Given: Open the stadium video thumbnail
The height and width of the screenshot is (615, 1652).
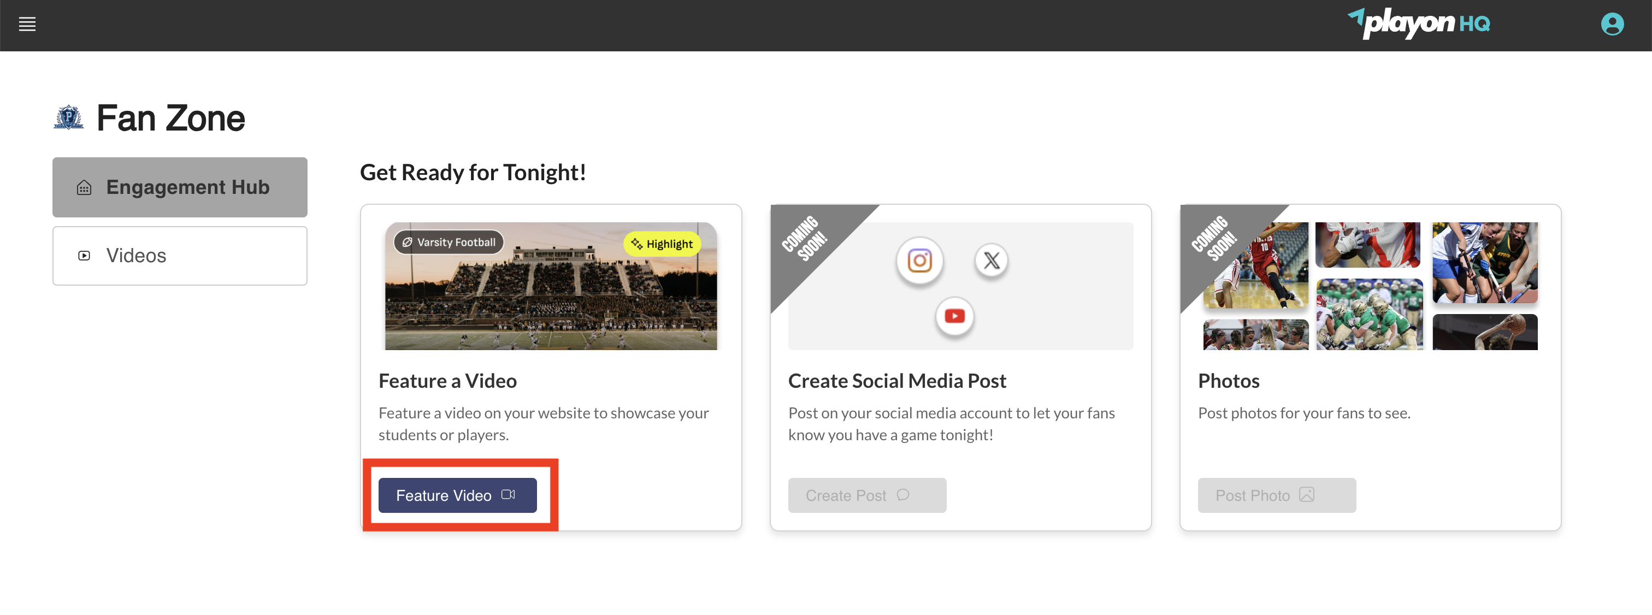Looking at the screenshot, I should (x=551, y=286).
